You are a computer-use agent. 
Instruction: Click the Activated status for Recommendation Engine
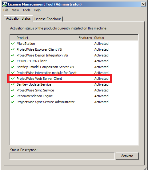coord(101,96)
